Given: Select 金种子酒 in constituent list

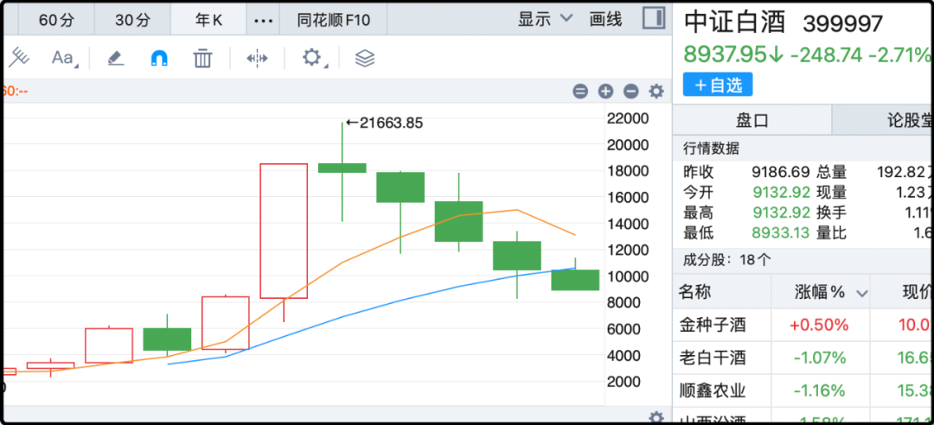Looking at the screenshot, I should [x=713, y=326].
